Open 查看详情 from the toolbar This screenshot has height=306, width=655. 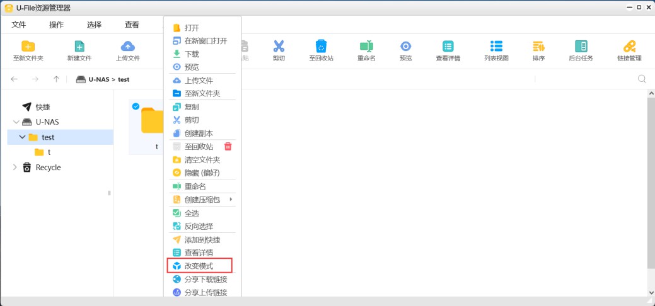point(448,47)
